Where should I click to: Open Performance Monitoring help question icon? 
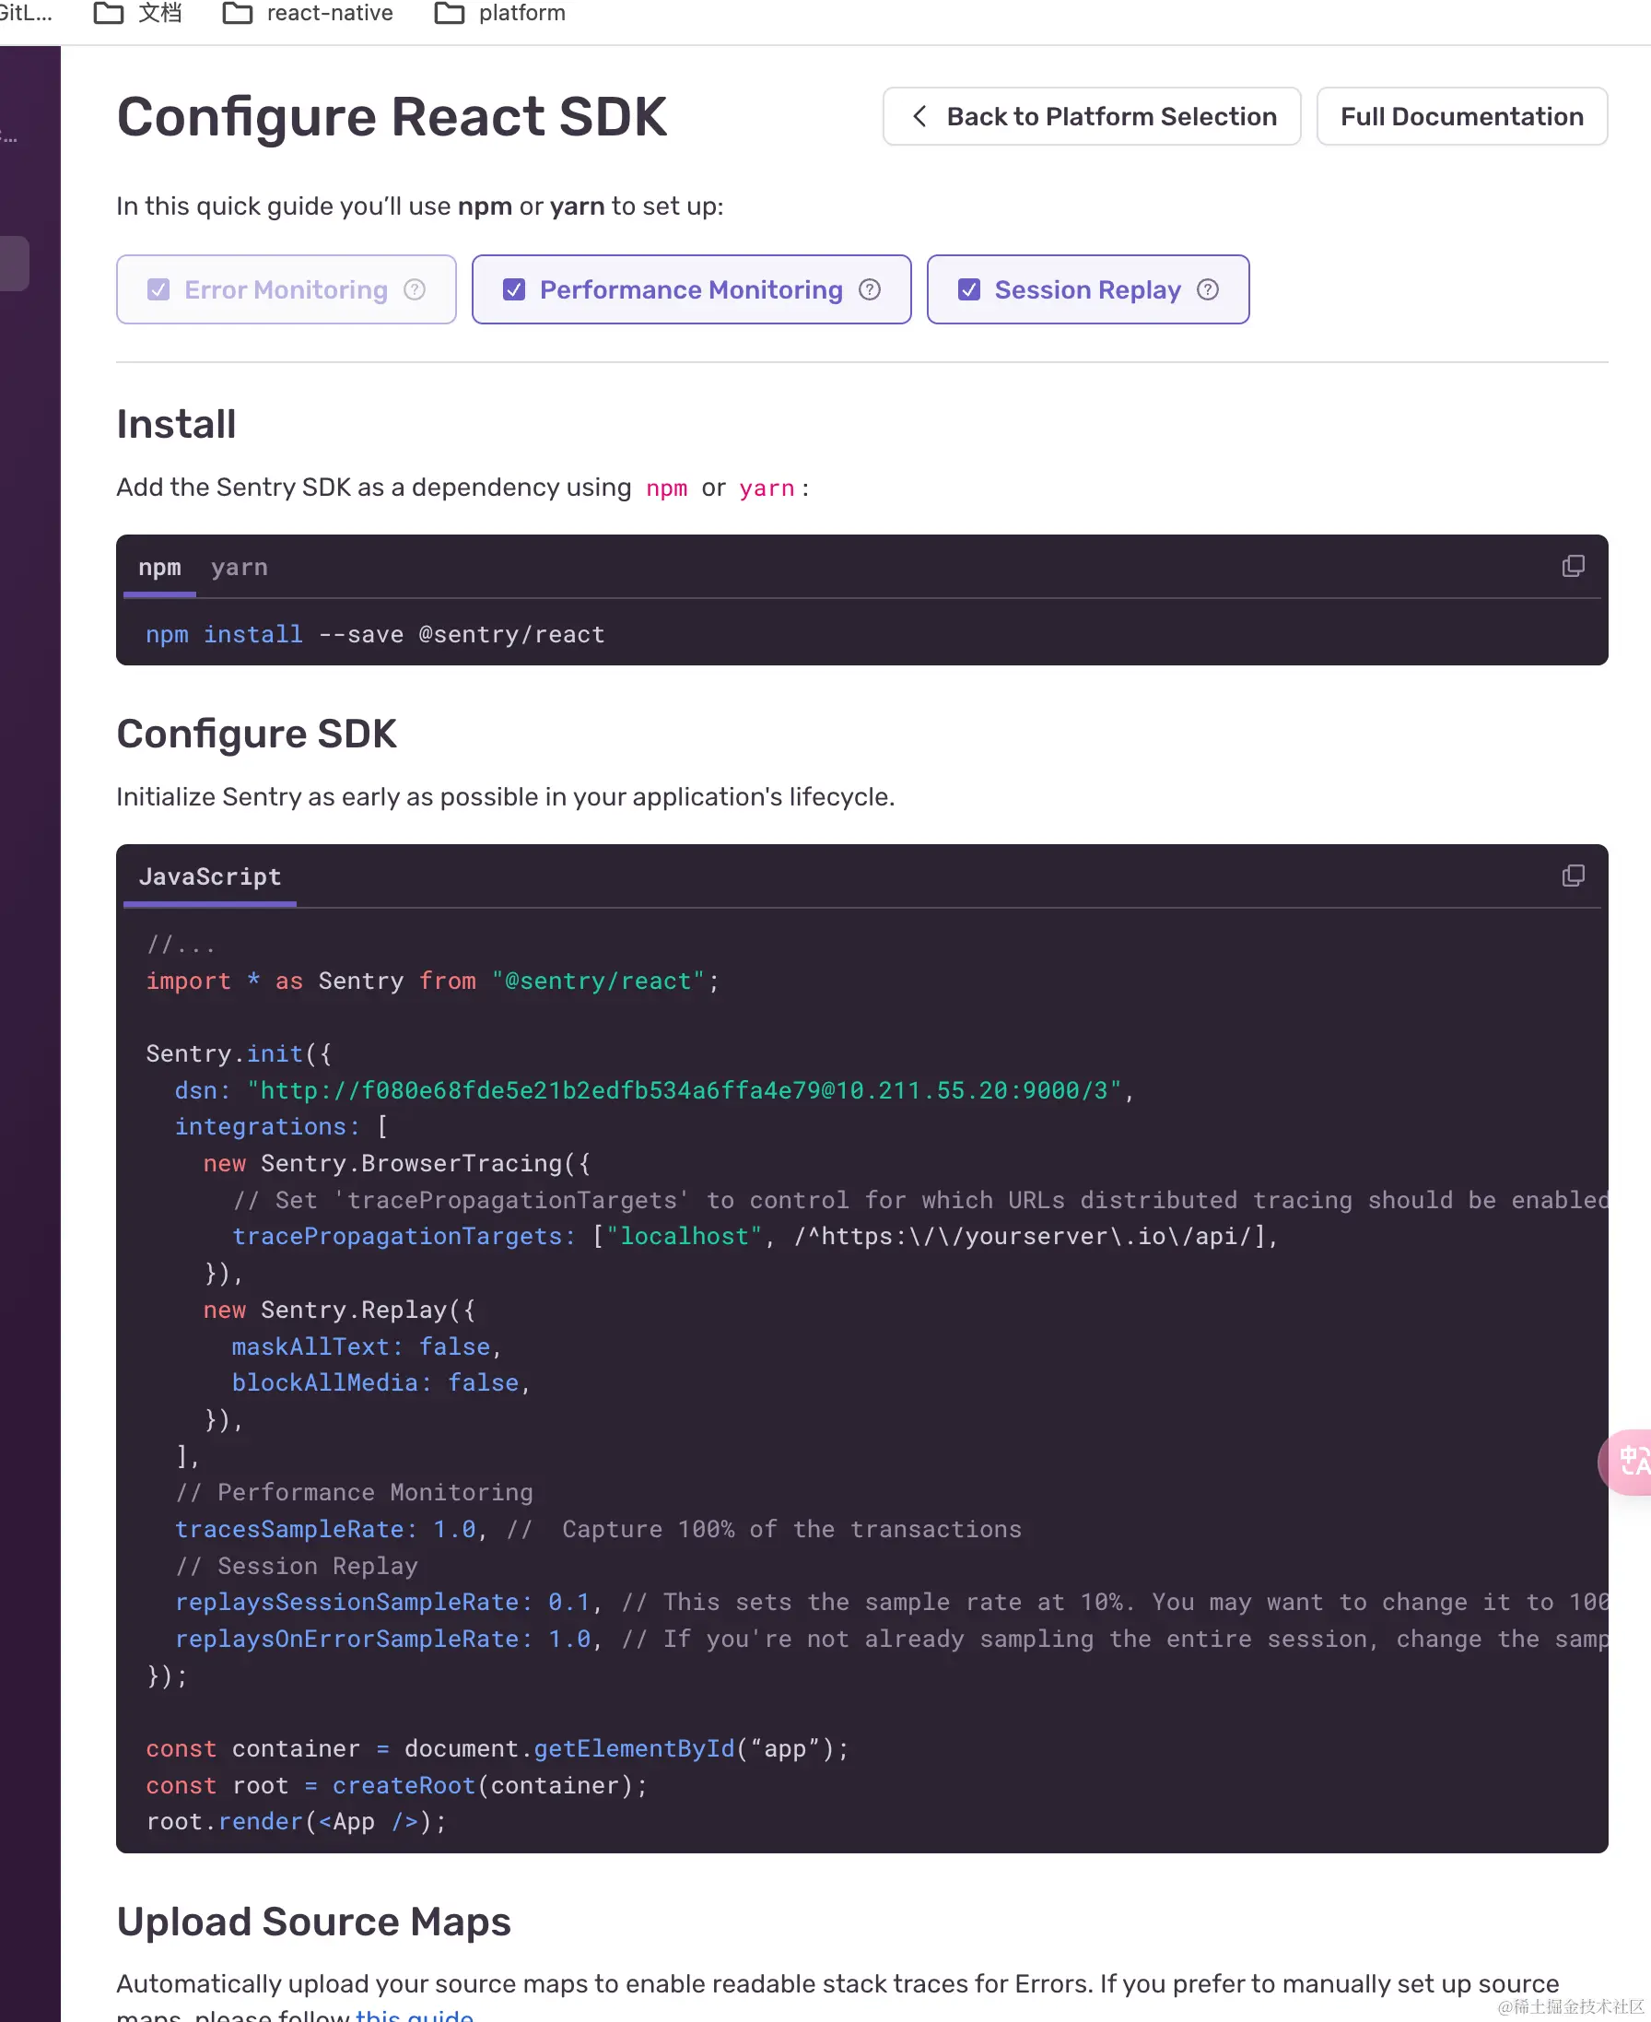869,289
